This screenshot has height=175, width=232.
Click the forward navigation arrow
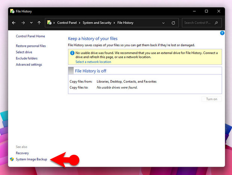coord(23,23)
